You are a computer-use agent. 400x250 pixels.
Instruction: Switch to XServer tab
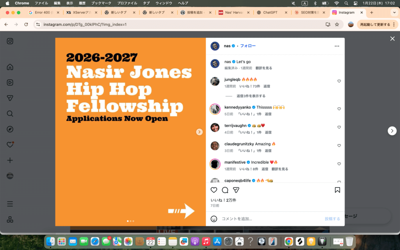81,12
